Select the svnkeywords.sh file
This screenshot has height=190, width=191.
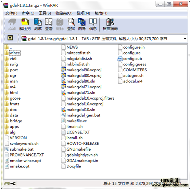tap(22, 143)
